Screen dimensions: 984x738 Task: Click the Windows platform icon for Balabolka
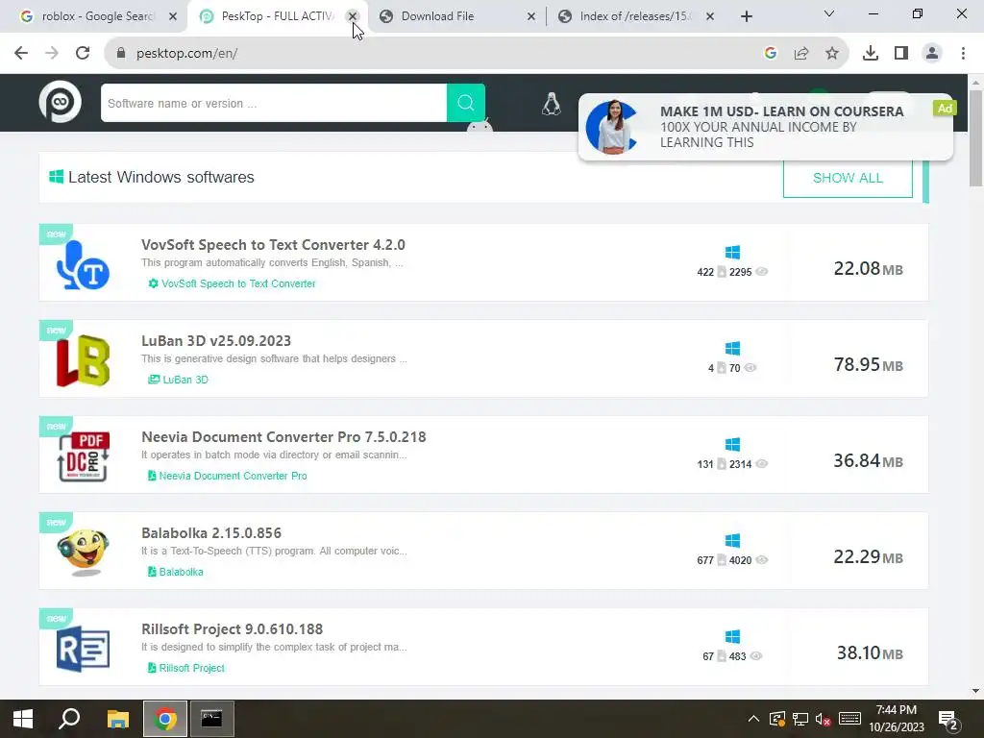pyautogui.click(x=732, y=540)
